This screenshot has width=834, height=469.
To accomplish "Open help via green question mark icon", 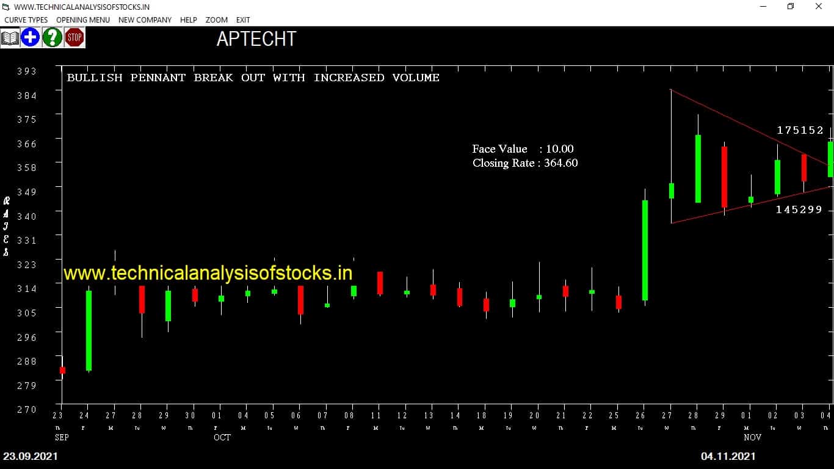I will coord(52,38).
